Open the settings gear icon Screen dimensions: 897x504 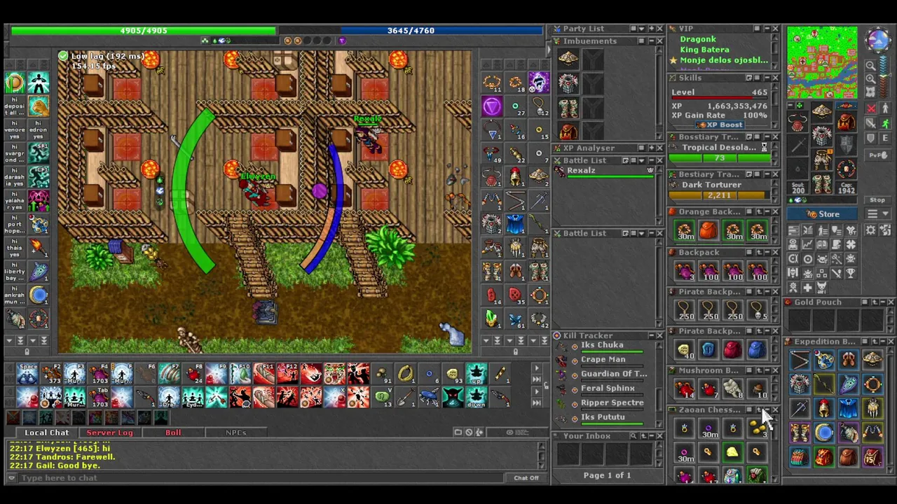click(871, 230)
